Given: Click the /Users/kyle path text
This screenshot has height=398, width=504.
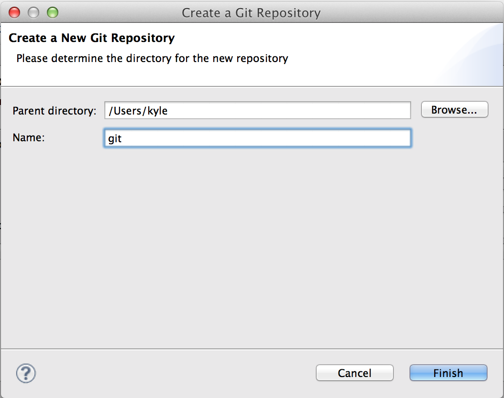Looking at the screenshot, I should click(138, 111).
